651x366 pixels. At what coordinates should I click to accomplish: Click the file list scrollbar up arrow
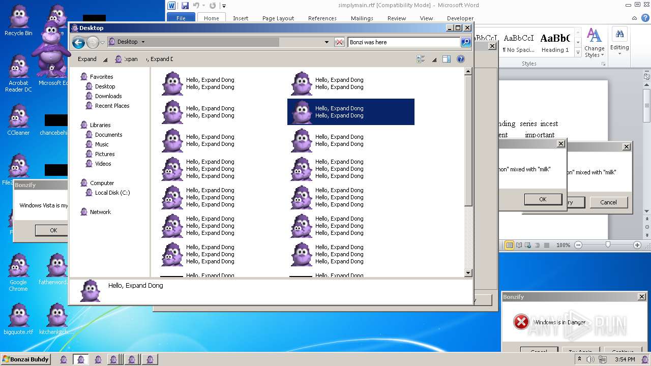click(468, 72)
